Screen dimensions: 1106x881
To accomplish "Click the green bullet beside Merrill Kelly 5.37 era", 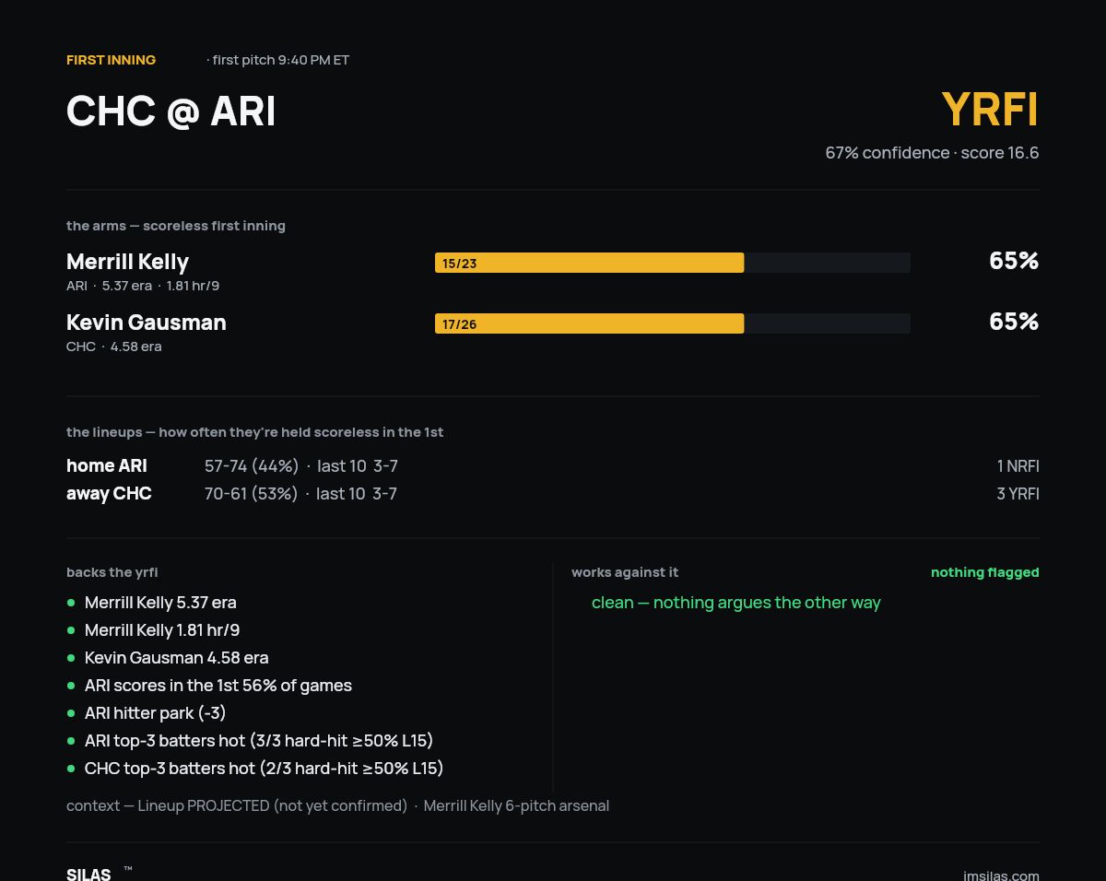I will click(71, 603).
